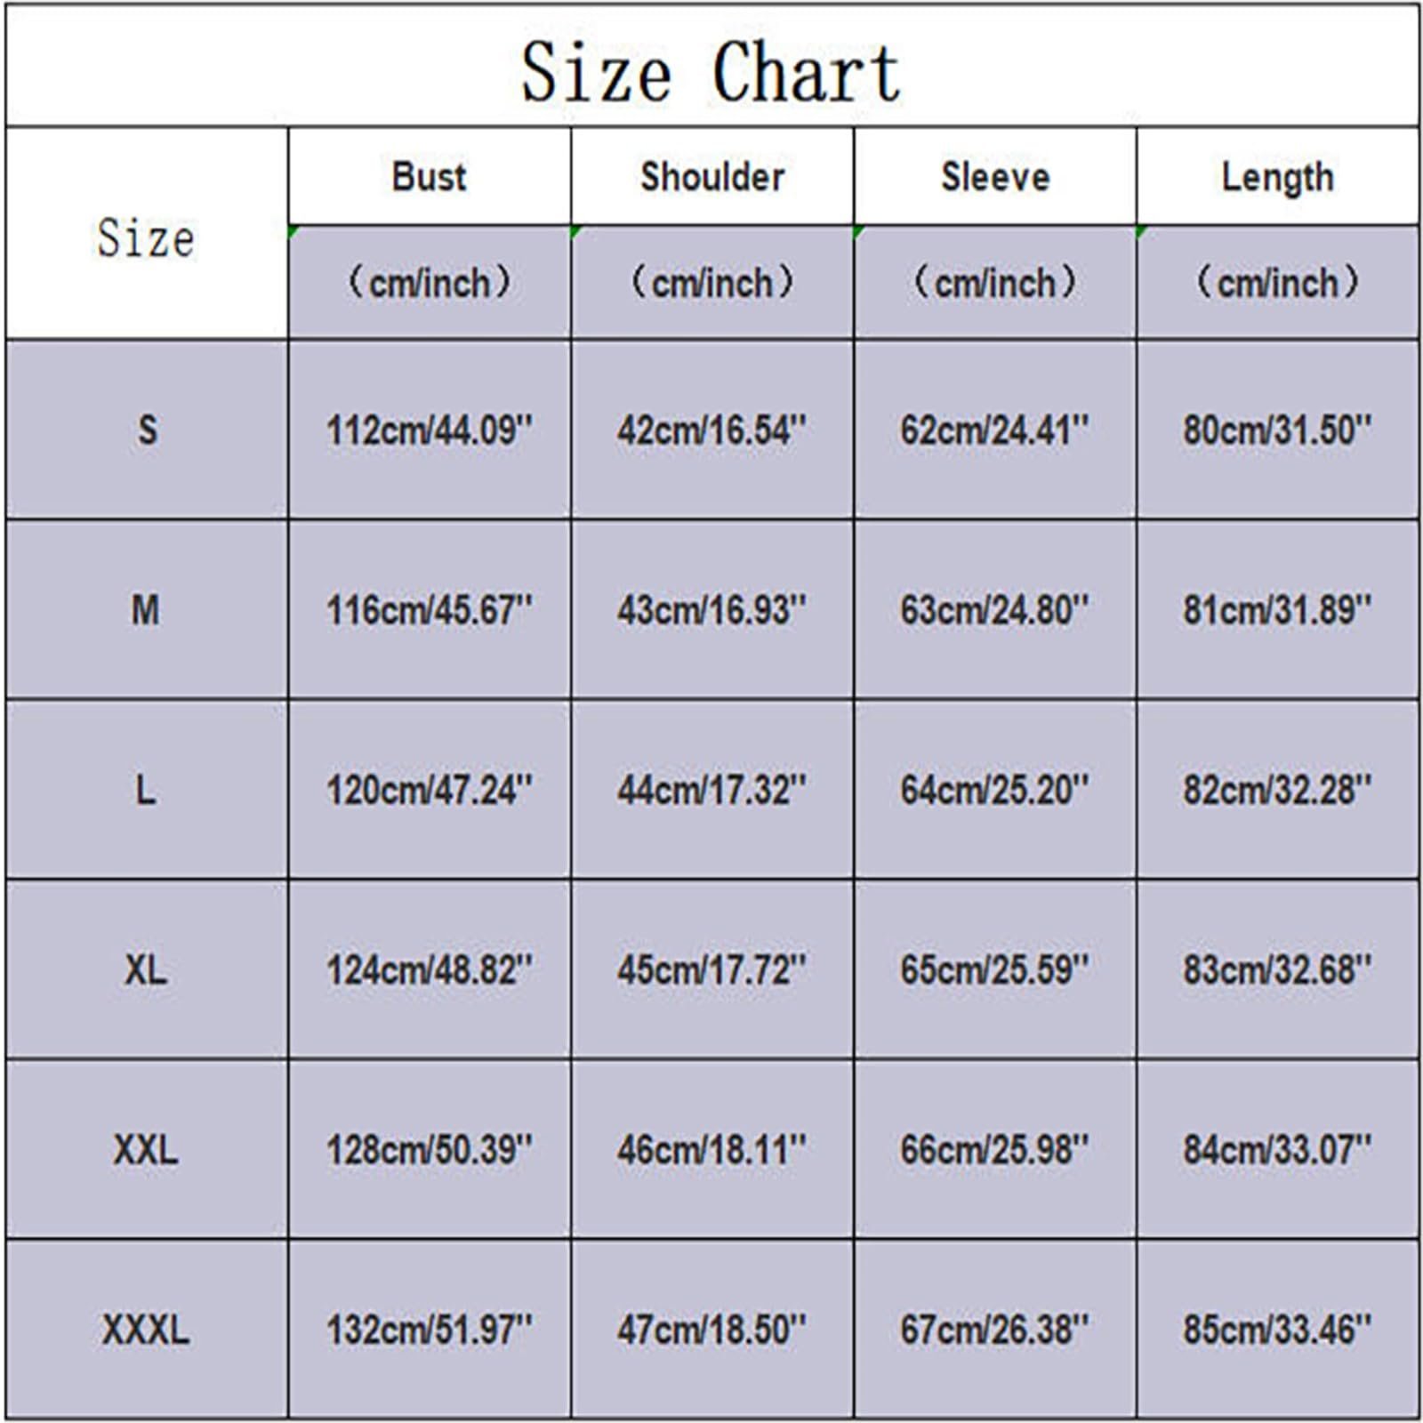This screenshot has width=1423, height=1423.
Task: Select the Size header cell
Action: 146,237
